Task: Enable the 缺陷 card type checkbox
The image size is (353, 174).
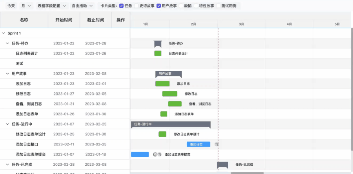Action: click(181, 6)
